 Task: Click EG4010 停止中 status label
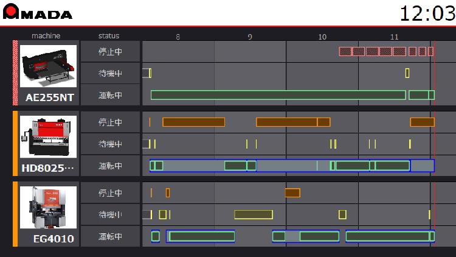tap(110, 193)
